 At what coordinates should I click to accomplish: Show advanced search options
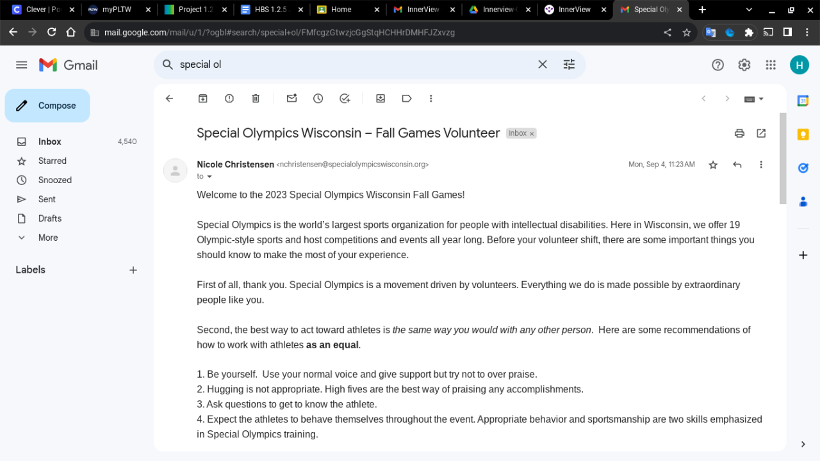(569, 64)
